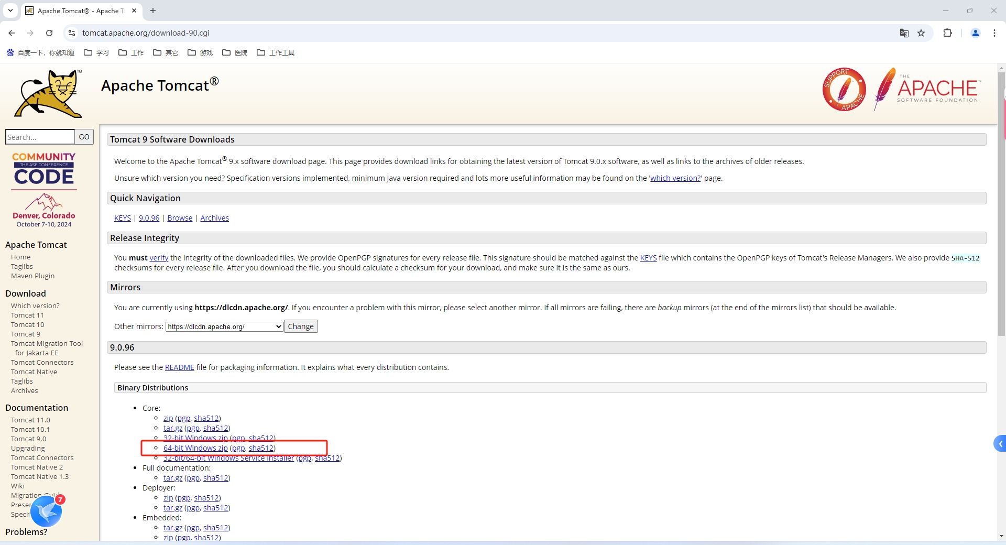
Task: Open the Tomcat 10 download link
Action: pyautogui.click(x=28, y=325)
